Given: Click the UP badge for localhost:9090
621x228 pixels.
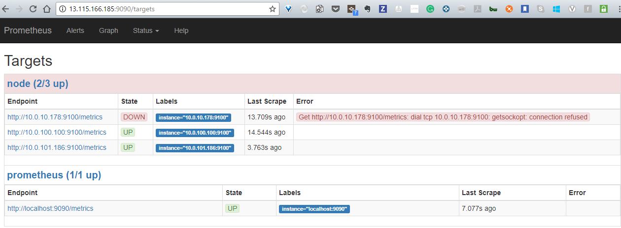Looking at the screenshot, I should [x=233, y=208].
